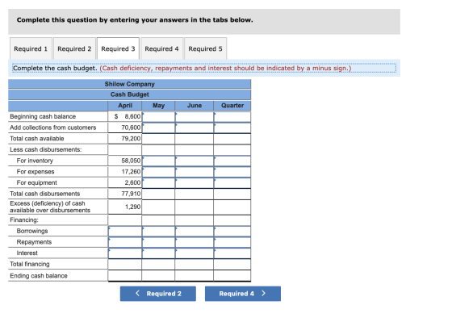
Task: Click Quarter Borrowings field
Action: 232,231
